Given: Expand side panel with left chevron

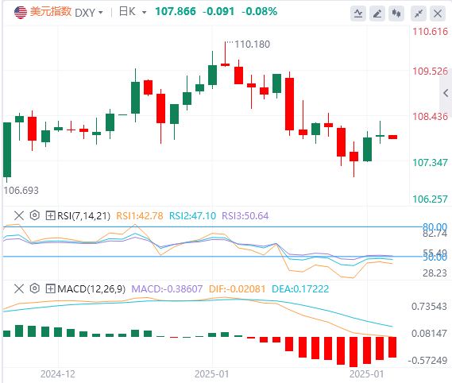Looking at the screenshot, I should 446,93.
